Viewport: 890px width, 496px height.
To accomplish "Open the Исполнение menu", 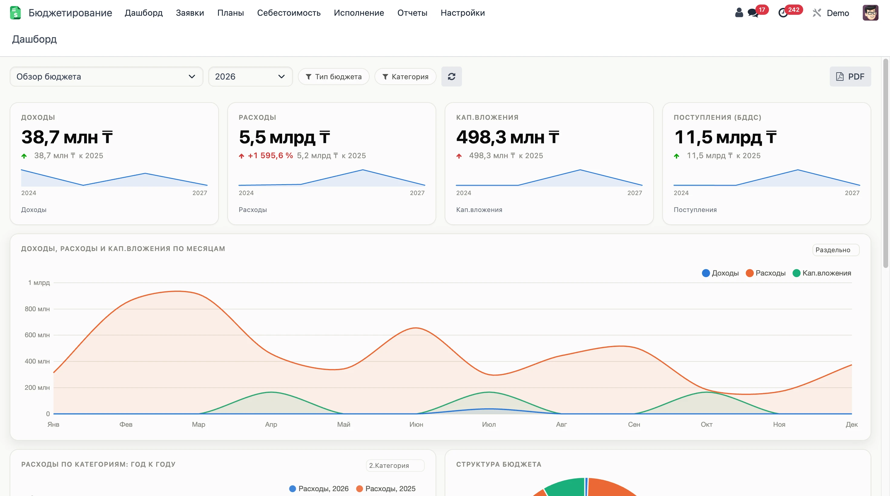I will point(359,13).
